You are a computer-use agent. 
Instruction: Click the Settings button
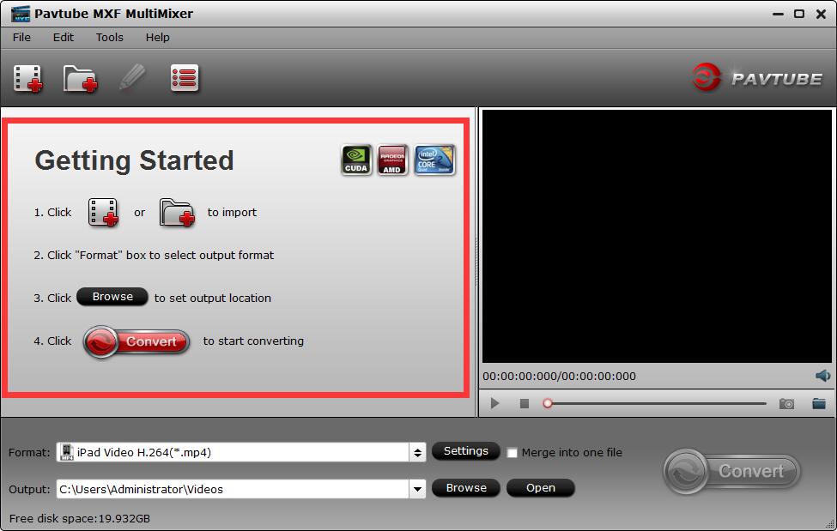[x=466, y=451]
